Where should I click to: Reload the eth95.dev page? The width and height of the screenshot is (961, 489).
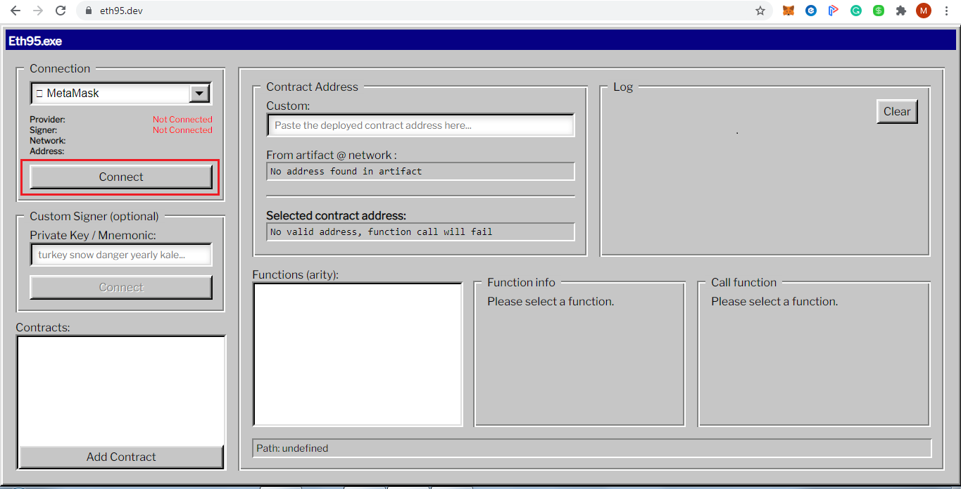[x=61, y=11]
